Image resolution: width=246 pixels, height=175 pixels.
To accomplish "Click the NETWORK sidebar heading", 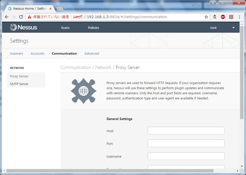I will click(x=17, y=68).
